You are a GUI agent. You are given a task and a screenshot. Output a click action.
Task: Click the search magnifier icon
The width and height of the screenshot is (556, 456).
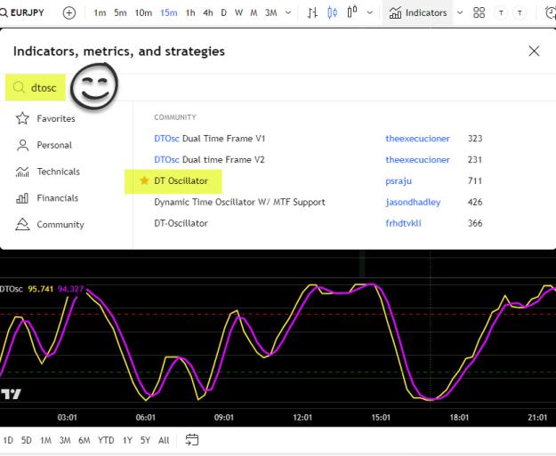click(x=19, y=87)
